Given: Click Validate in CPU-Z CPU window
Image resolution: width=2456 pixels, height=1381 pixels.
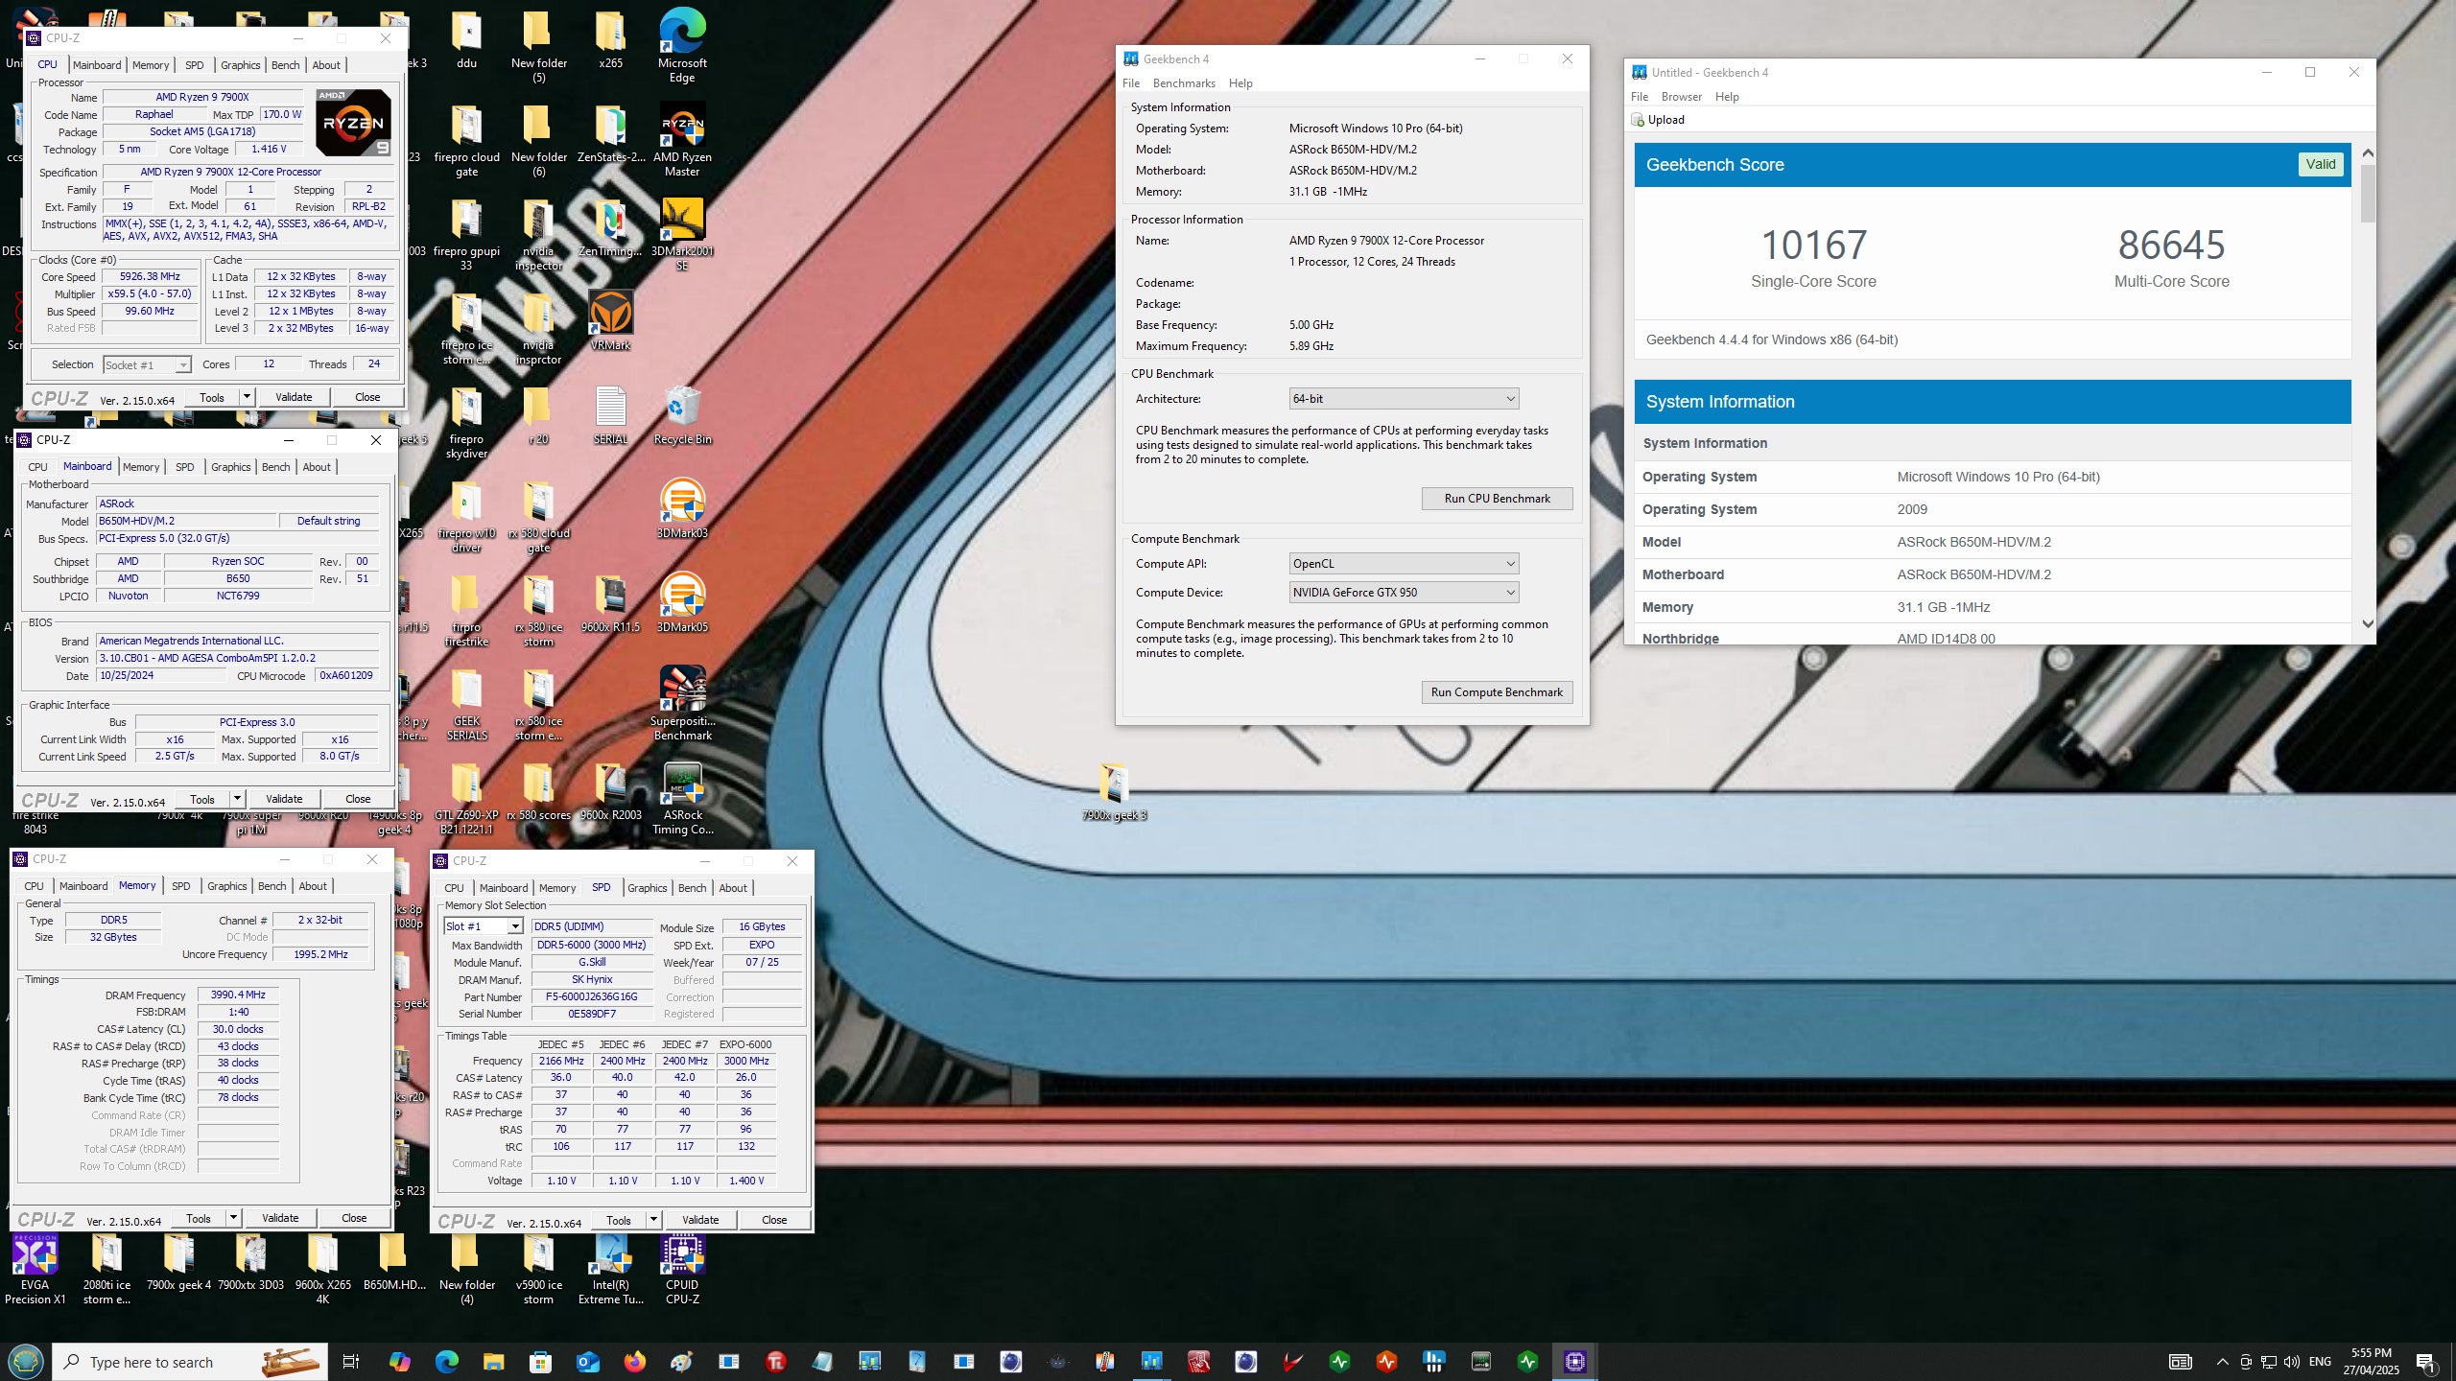Looking at the screenshot, I should point(294,397).
